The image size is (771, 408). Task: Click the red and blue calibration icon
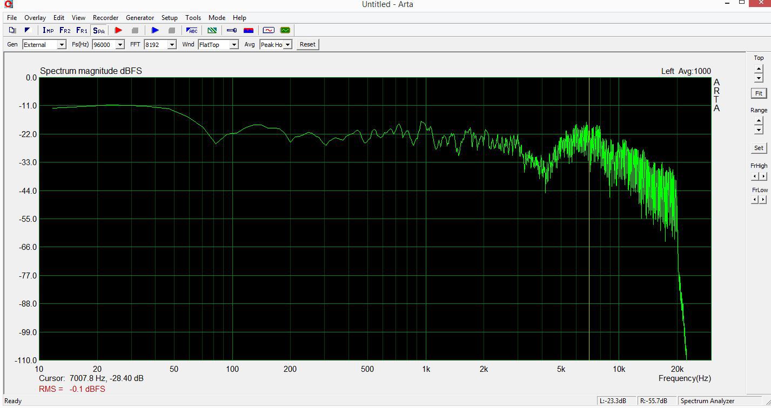tap(249, 30)
